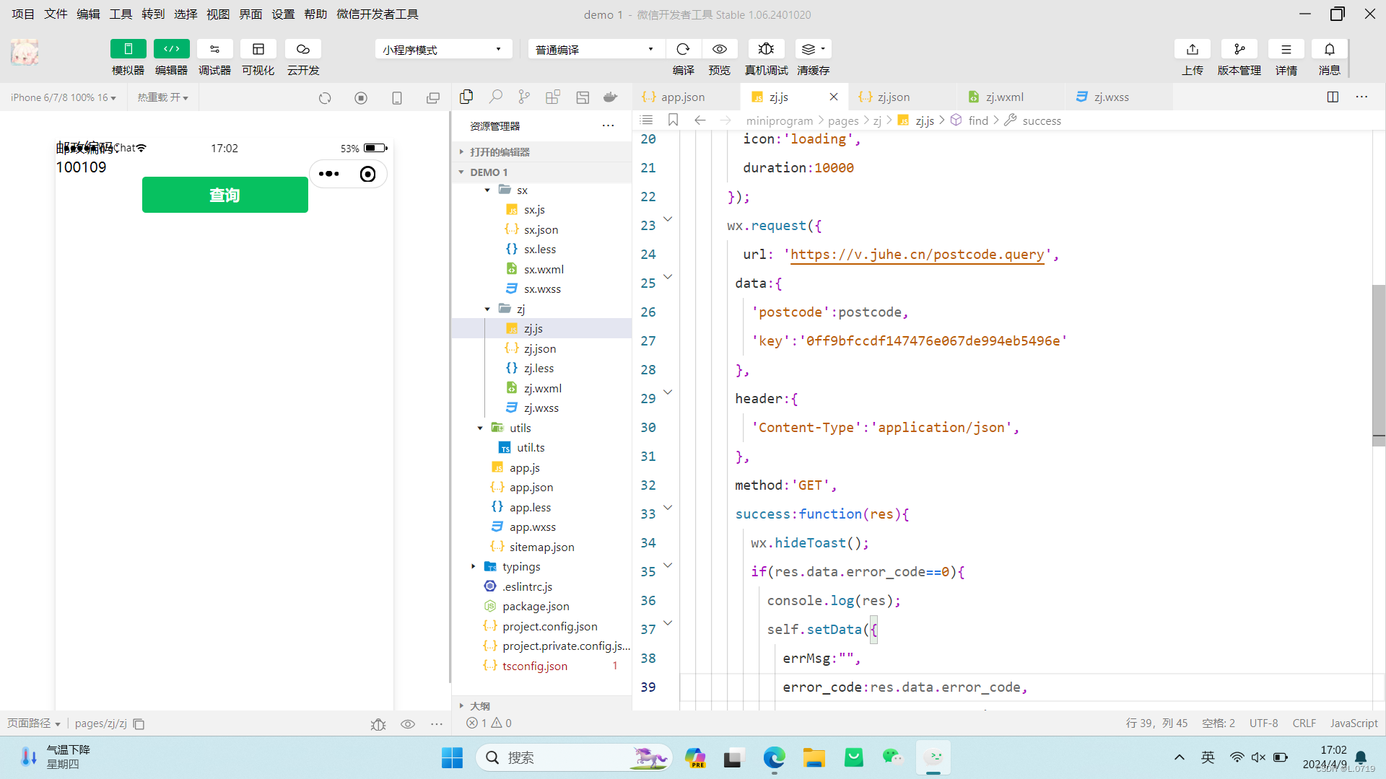Open the compile mode dropdown
The width and height of the screenshot is (1386, 779).
pos(596,49)
